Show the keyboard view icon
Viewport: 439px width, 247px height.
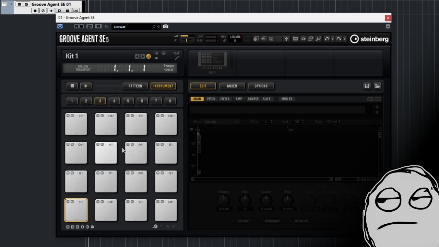coord(367,86)
